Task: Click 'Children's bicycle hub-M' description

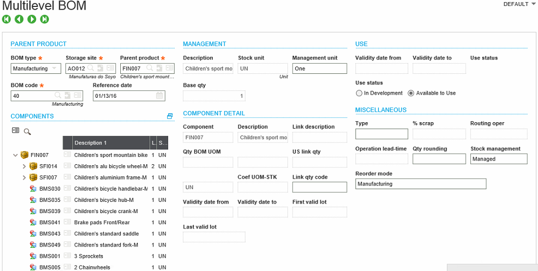Action: point(104,200)
